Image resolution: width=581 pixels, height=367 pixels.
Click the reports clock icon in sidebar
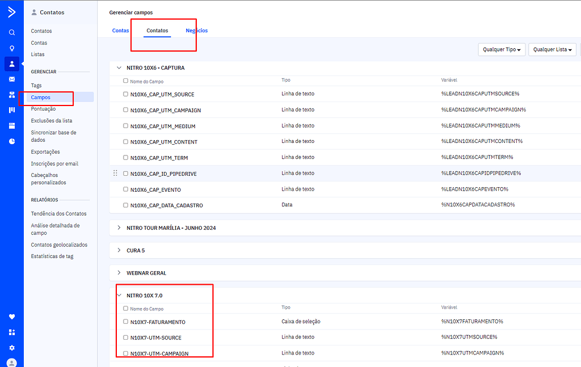click(x=11, y=141)
